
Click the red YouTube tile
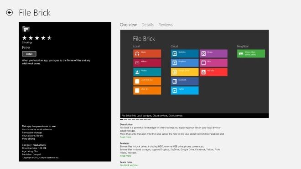[x=213, y=72]
